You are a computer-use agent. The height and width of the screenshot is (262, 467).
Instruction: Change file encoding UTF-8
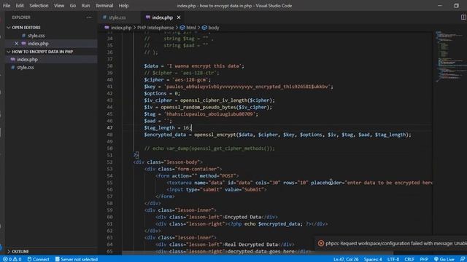(x=393, y=259)
